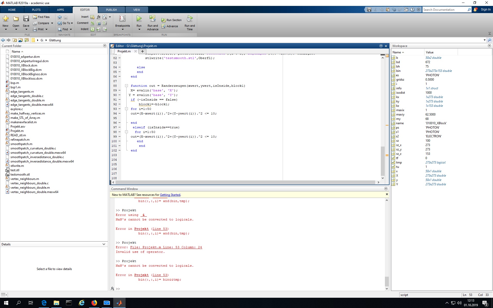Collapse the code fold at line 88
Image resolution: width=493 pixels, height=308 pixels.
click(x=126, y=86)
